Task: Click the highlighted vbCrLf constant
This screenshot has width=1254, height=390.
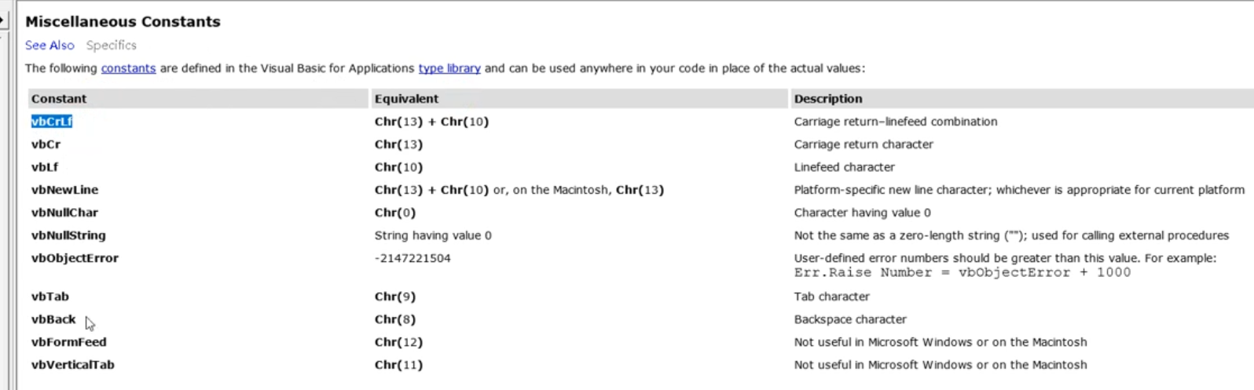Action: click(52, 122)
